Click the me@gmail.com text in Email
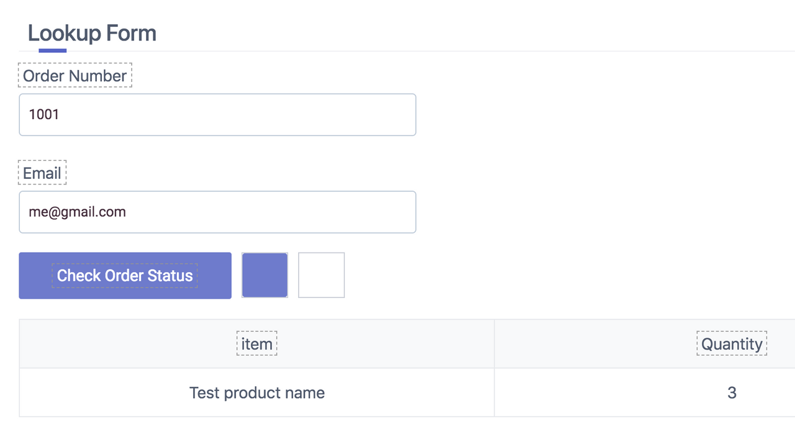The width and height of the screenshot is (795, 447). (77, 212)
